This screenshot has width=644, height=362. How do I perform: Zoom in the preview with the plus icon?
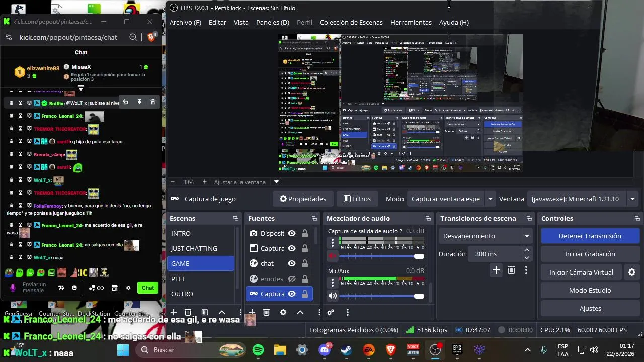point(205,182)
